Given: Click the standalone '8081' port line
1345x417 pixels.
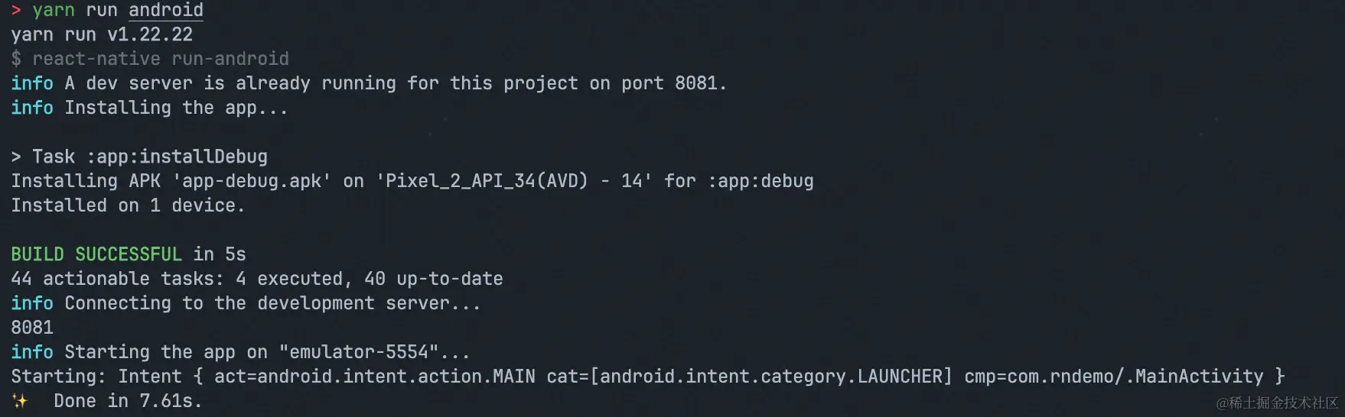Looking at the screenshot, I should pos(32,328).
